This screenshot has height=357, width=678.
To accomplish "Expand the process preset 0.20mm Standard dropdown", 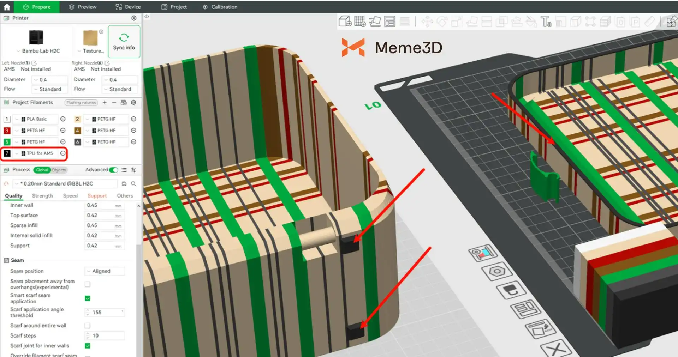I will [x=65, y=184].
